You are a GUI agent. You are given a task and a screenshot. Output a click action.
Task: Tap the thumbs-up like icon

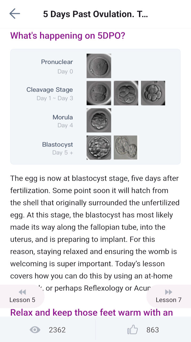pos(132,330)
